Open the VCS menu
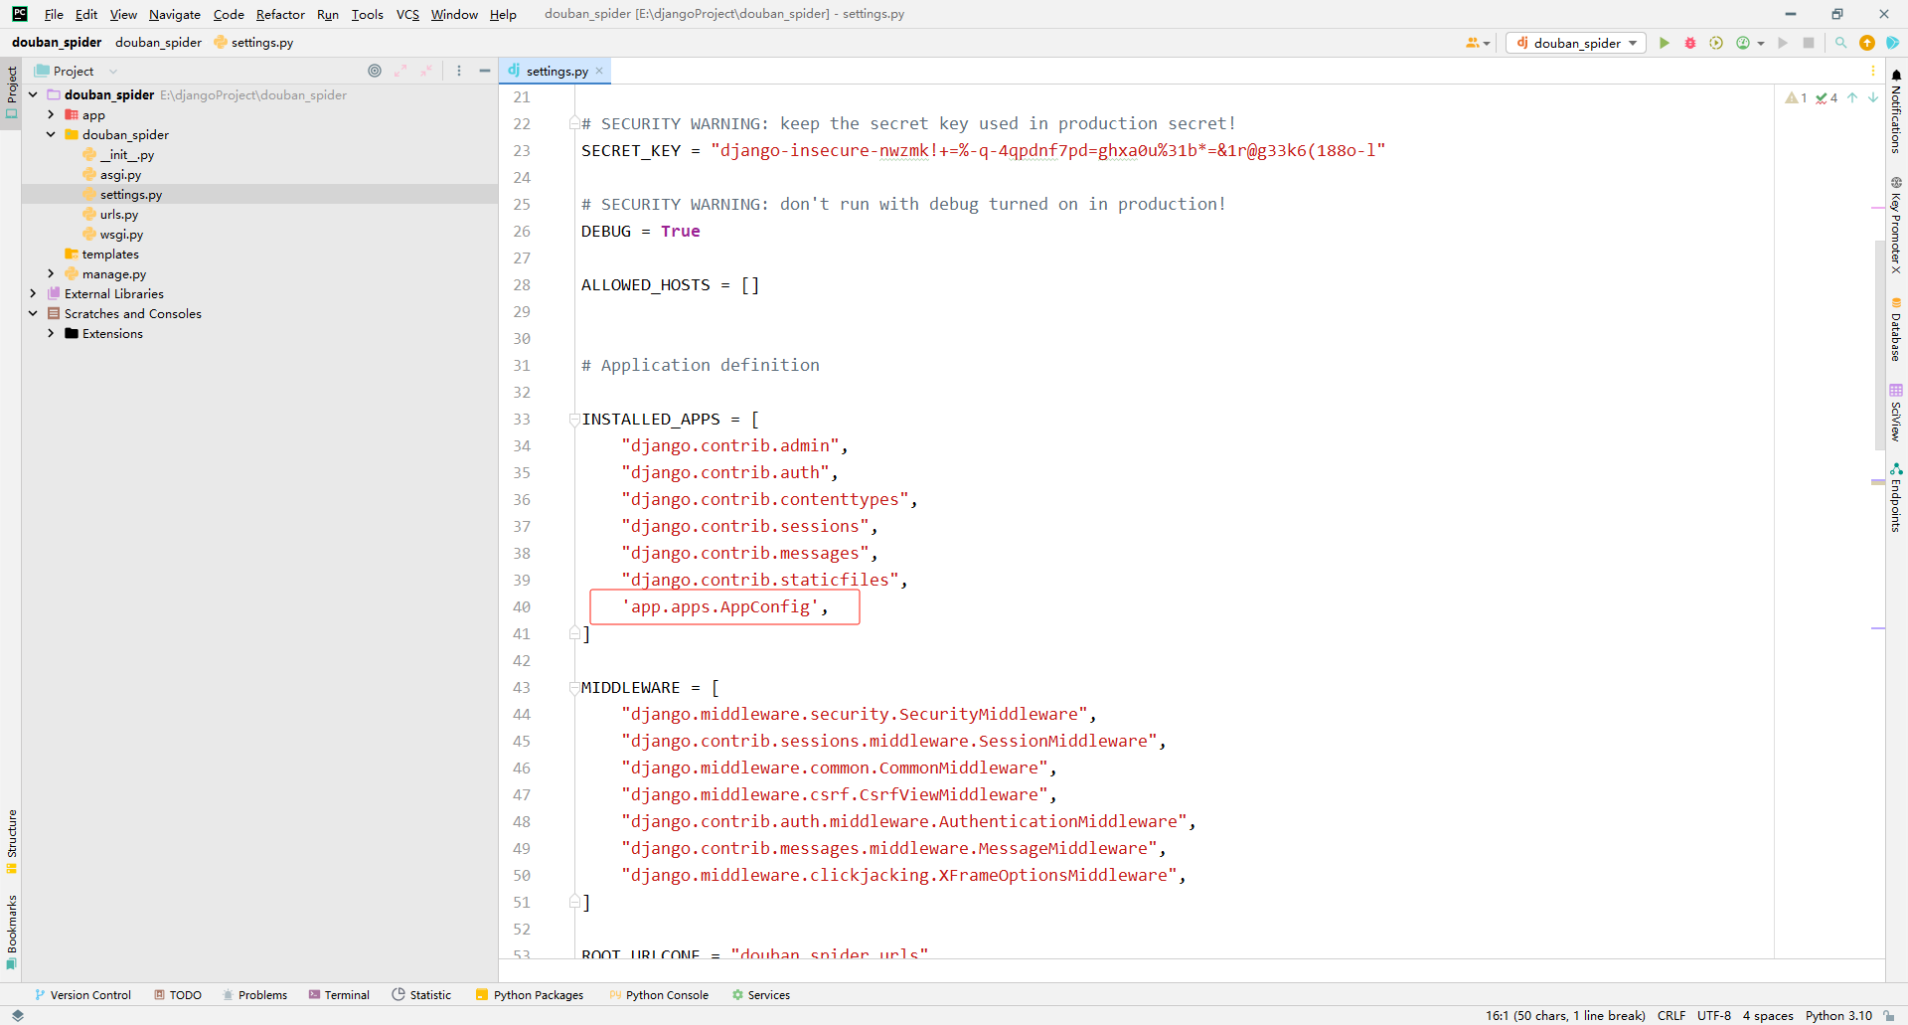This screenshot has height=1025, width=1908. click(x=407, y=14)
